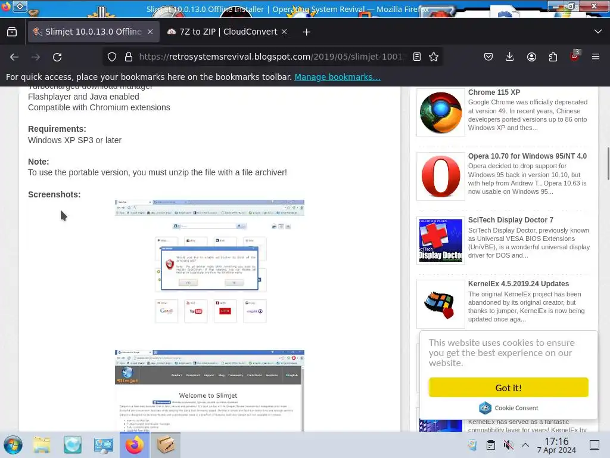Viewport: 610px width, 458px height.
Task: Reload the current page
Action: (x=57, y=57)
